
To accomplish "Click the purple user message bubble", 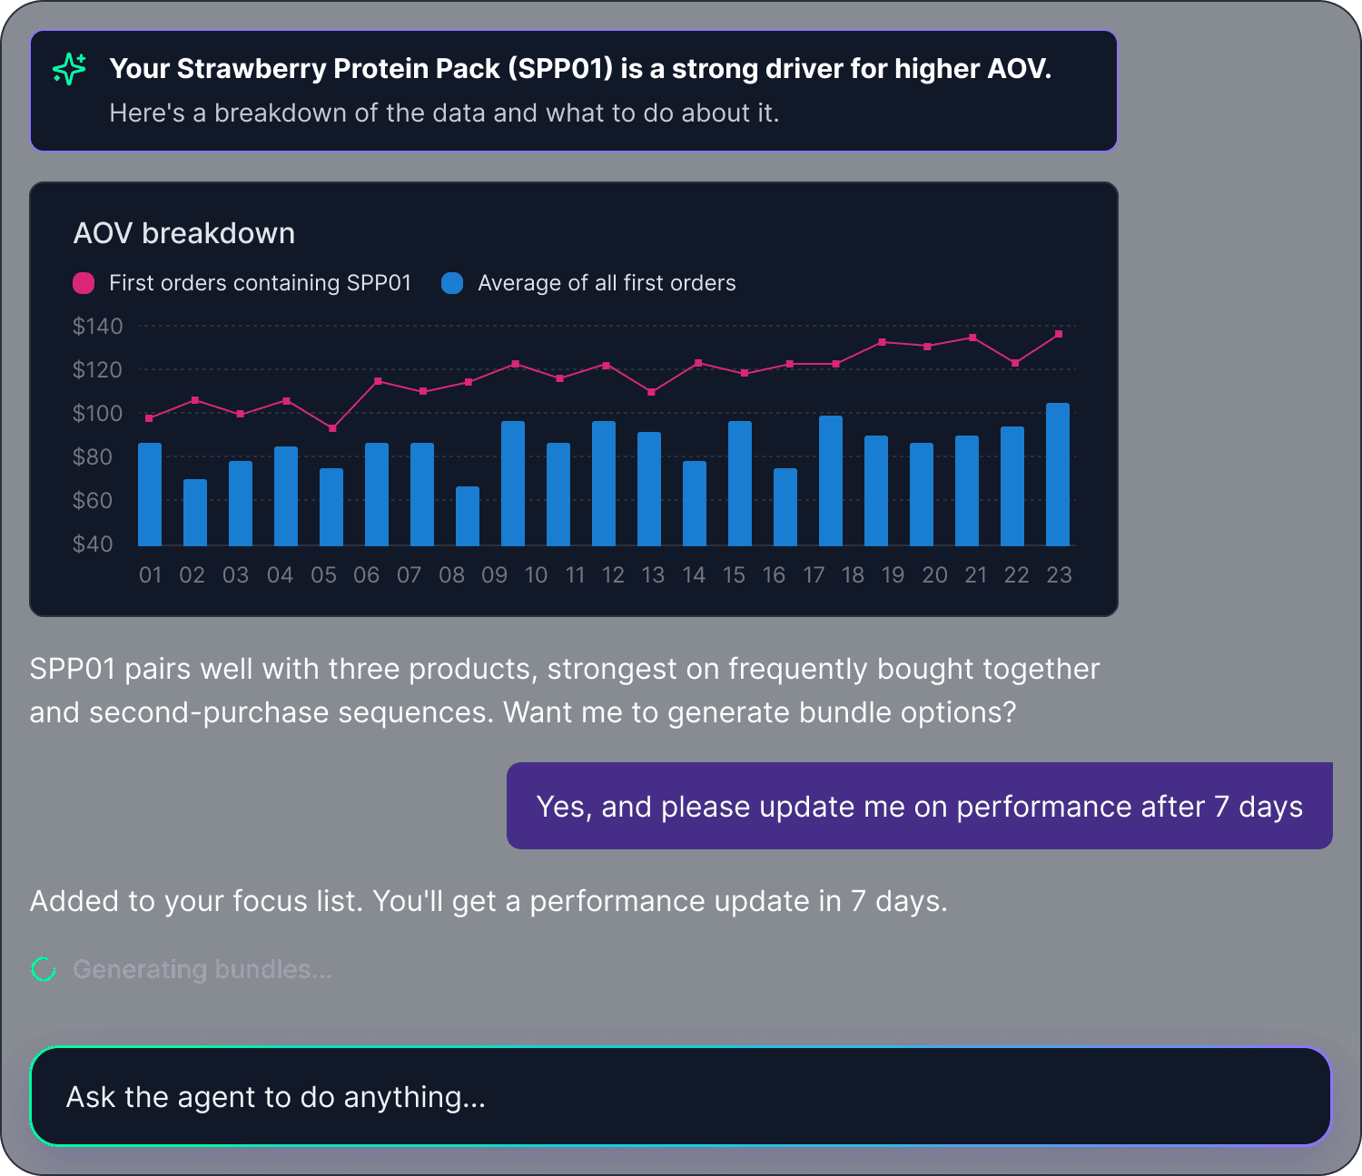I will 919,806.
